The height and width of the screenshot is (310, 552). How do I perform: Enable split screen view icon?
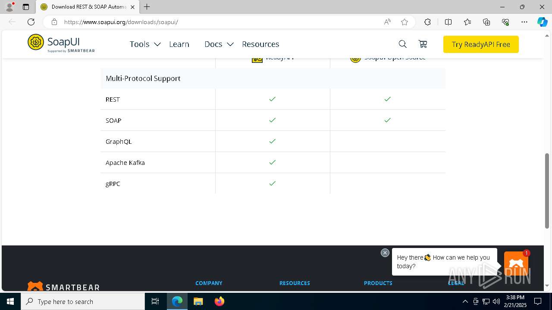click(x=448, y=22)
